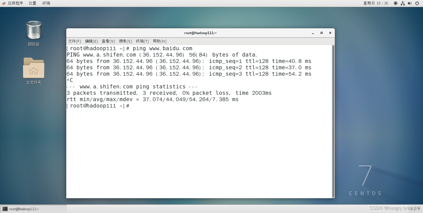Open the 帮助(H) help menu
This screenshot has height=213, width=423.
click(160, 41)
